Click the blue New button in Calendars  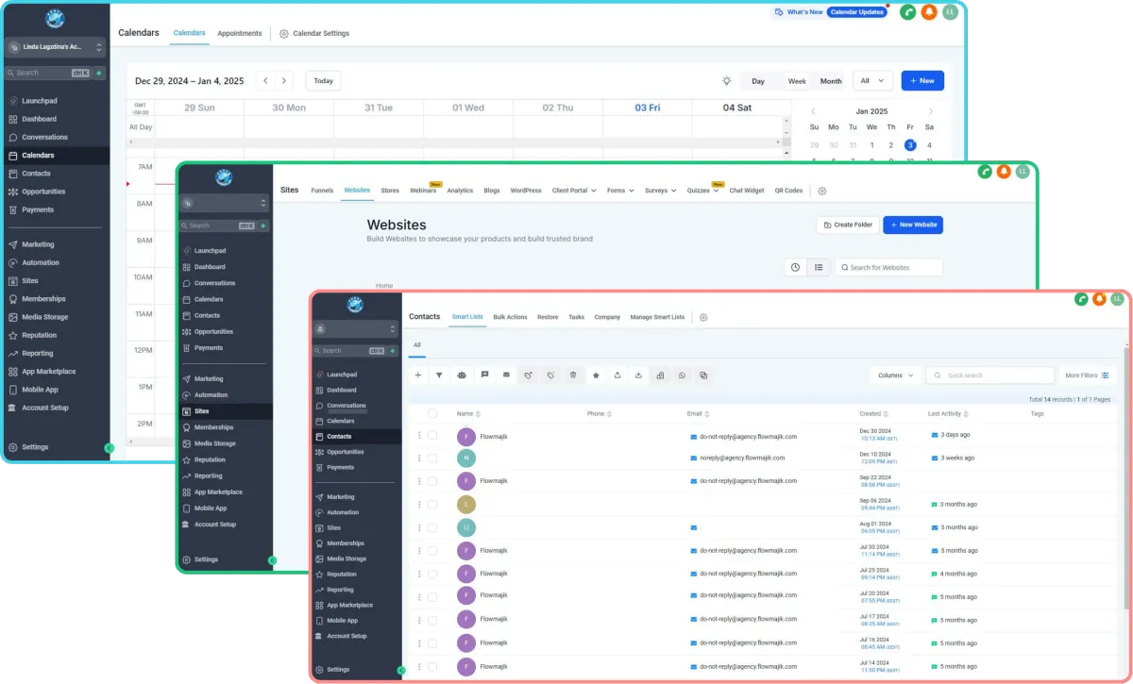click(x=922, y=81)
